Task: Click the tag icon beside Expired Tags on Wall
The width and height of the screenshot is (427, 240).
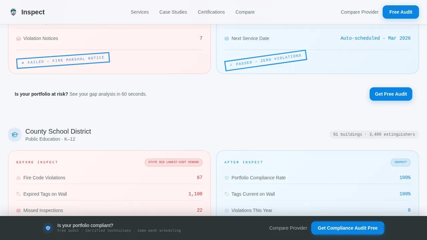Action: (19, 194)
